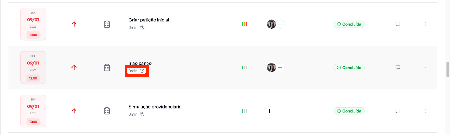Open comments for Simulação previdenciária task
Image resolution: width=450 pixels, height=135 pixels.
coord(398,111)
